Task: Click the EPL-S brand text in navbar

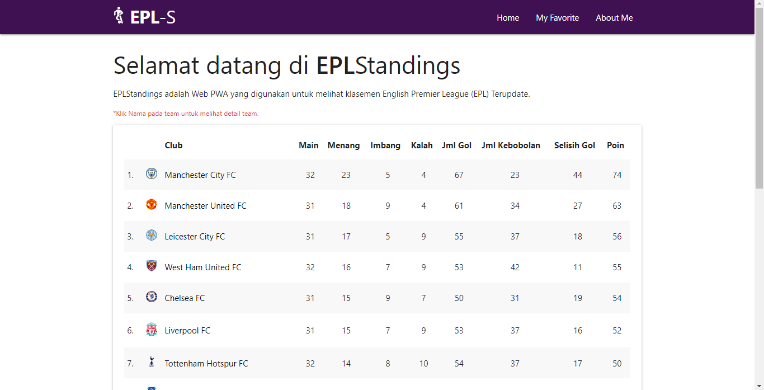Action: click(x=152, y=16)
